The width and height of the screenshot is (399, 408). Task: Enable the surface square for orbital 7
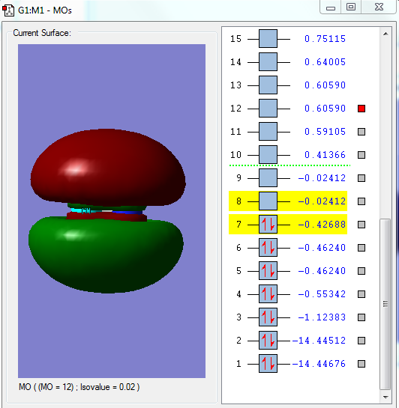pos(361,225)
